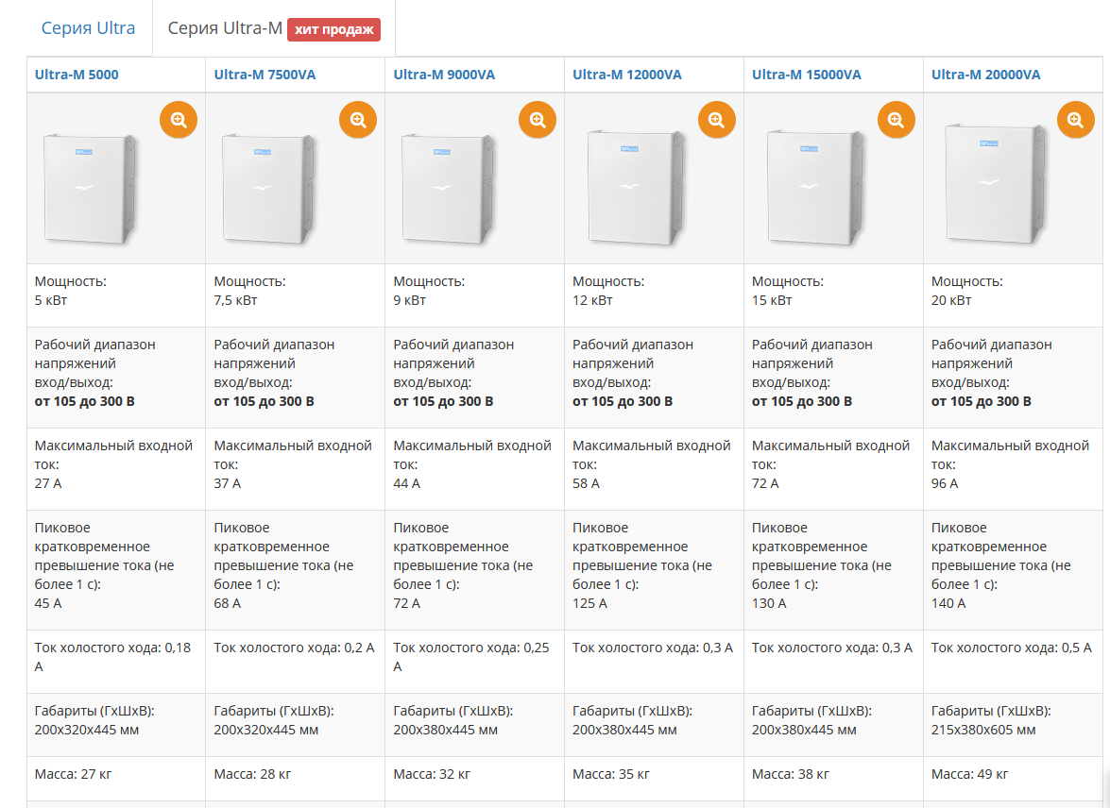Screen dimensions: 1110x808
Task: Click magnifier icon on Ultra-M 9000VA image
Action: [538, 120]
